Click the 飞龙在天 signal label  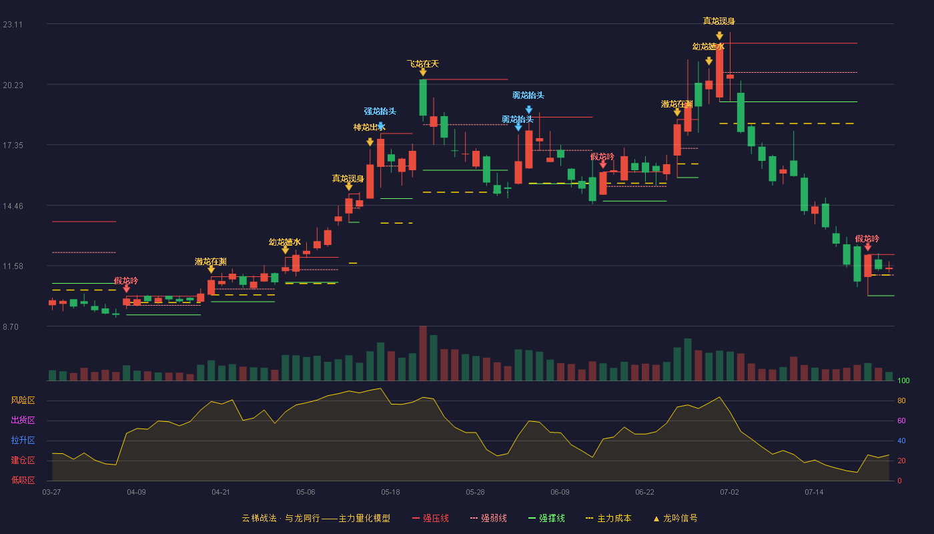point(423,63)
